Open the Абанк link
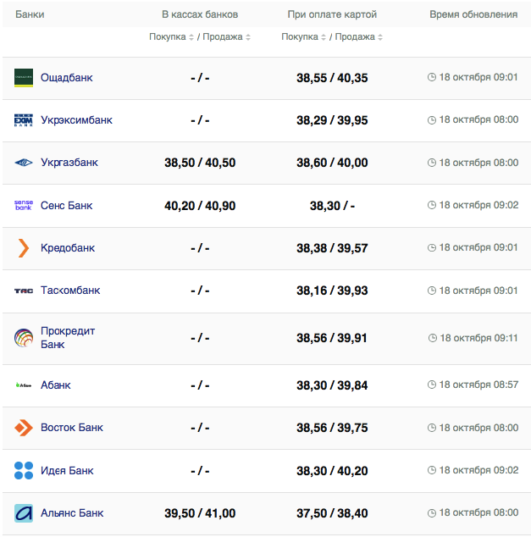Viewport: 531px width, 537px height. pyautogui.click(x=56, y=385)
